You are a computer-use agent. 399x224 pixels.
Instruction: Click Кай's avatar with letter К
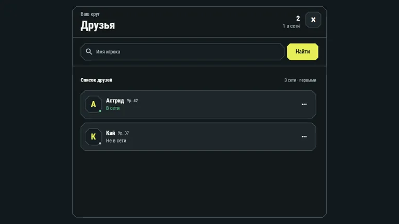pyautogui.click(x=94, y=137)
